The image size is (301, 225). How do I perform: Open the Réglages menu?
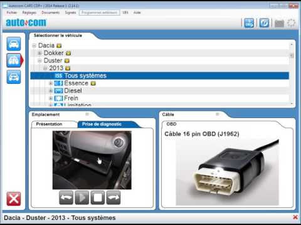click(29, 12)
